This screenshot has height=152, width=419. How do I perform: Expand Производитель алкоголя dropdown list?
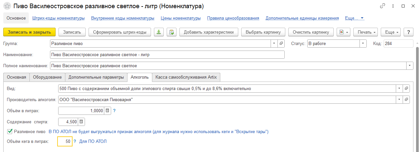pos(399,99)
